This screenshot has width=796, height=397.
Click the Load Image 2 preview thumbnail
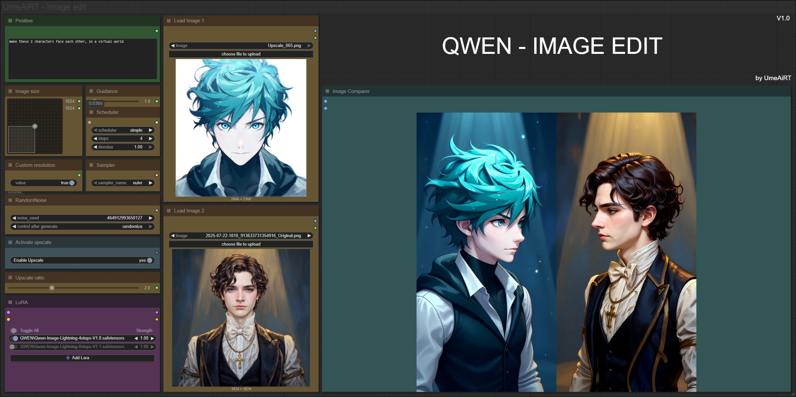tap(241, 318)
